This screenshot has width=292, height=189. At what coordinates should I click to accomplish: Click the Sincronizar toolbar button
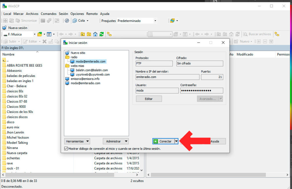27,21
